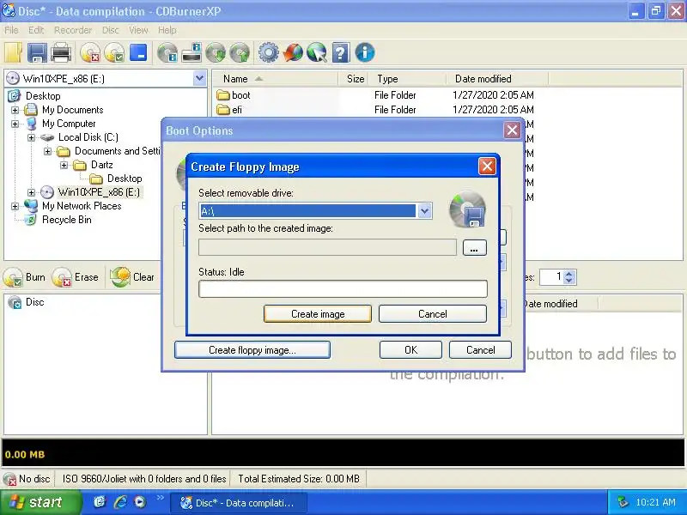Open the Edit menu

tap(36, 30)
